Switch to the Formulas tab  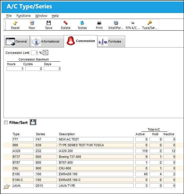[111, 42]
